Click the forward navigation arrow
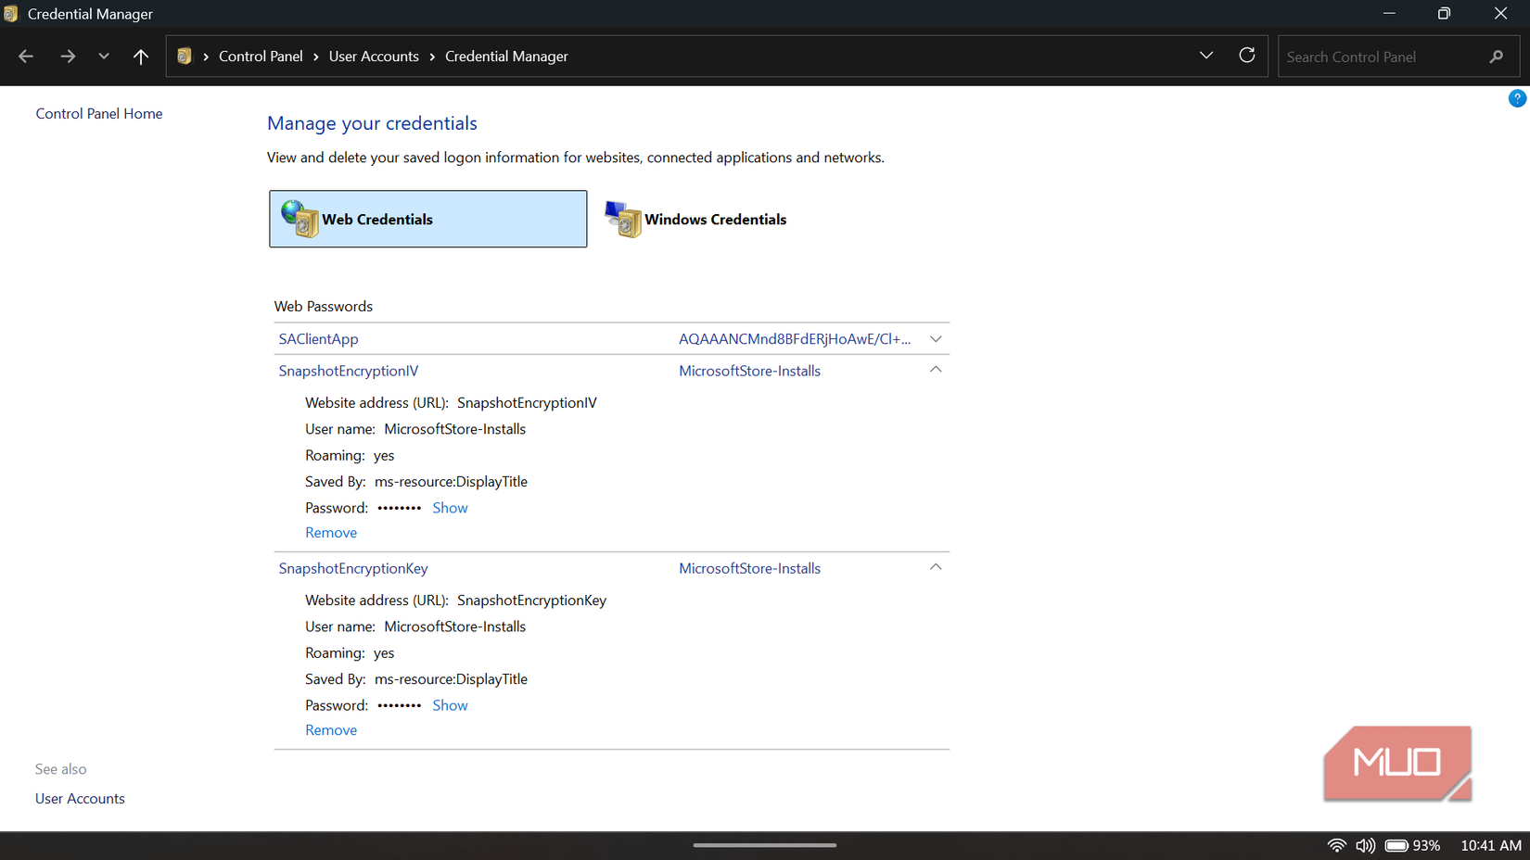 (x=68, y=57)
